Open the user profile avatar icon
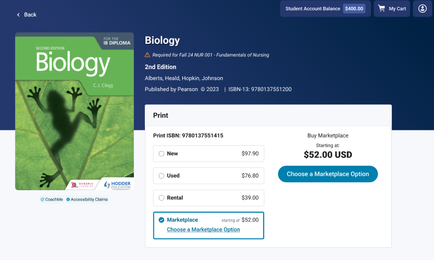 coord(422,9)
